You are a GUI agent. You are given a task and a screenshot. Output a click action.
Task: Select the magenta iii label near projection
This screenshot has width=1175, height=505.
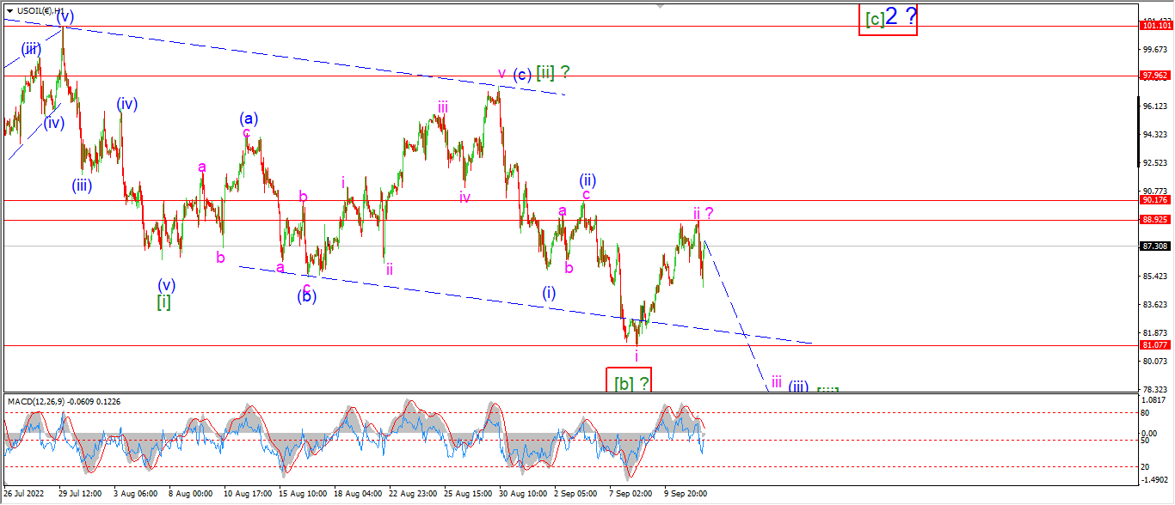tap(776, 381)
